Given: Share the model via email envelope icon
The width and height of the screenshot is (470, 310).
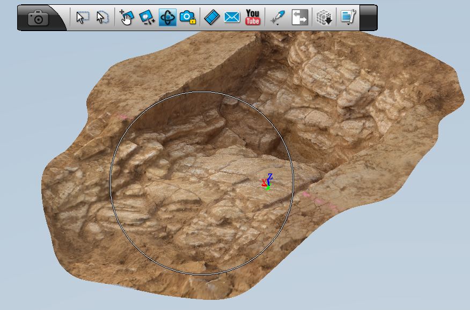Looking at the screenshot, I should (x=232, y=18).
